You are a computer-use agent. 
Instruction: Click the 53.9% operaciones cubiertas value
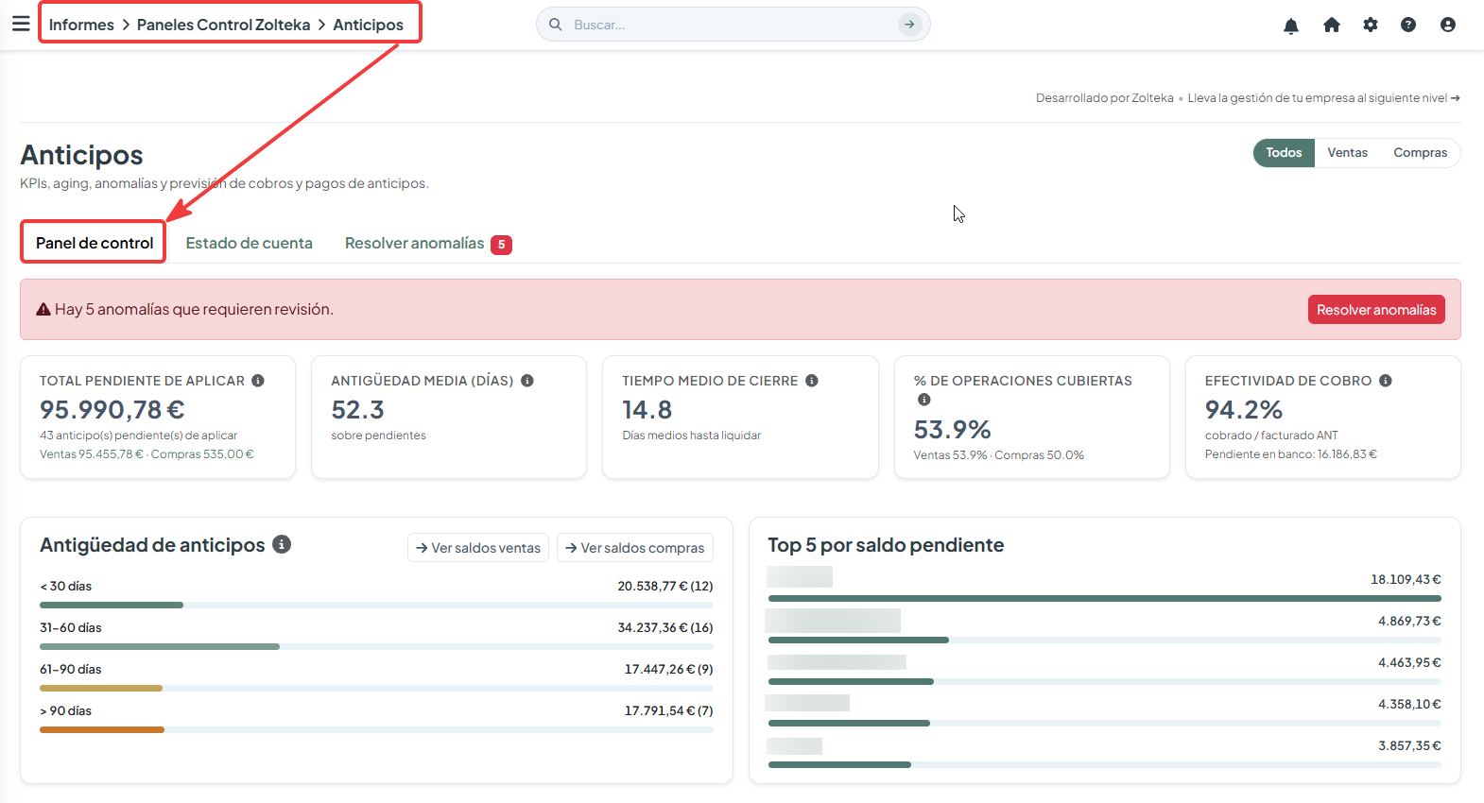(952, 430)
